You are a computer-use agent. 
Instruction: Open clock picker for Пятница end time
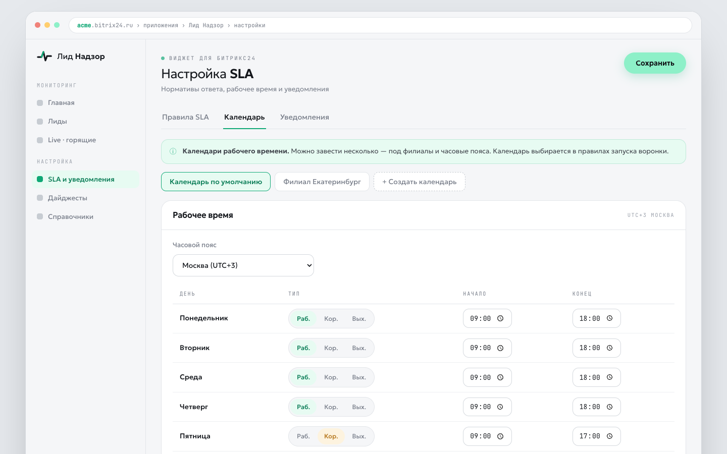coord(609,436)
